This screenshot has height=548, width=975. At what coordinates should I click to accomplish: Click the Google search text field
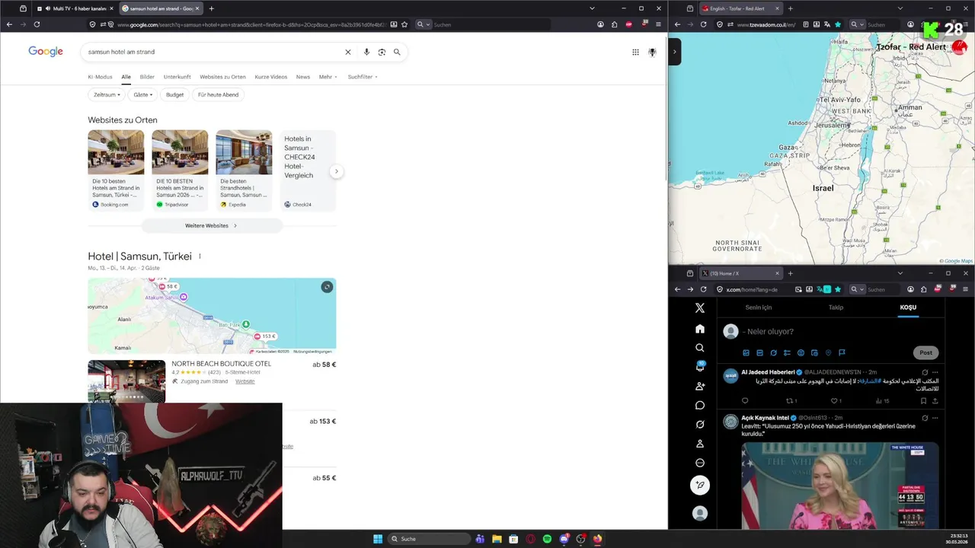[213, 52]
